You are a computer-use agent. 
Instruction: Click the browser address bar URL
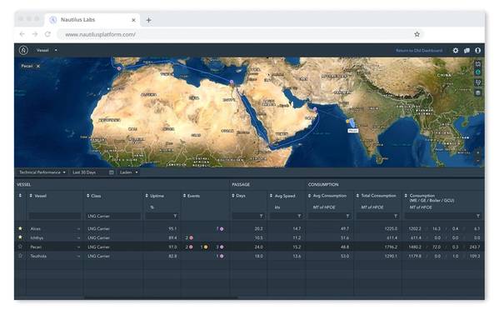(100, 34)
